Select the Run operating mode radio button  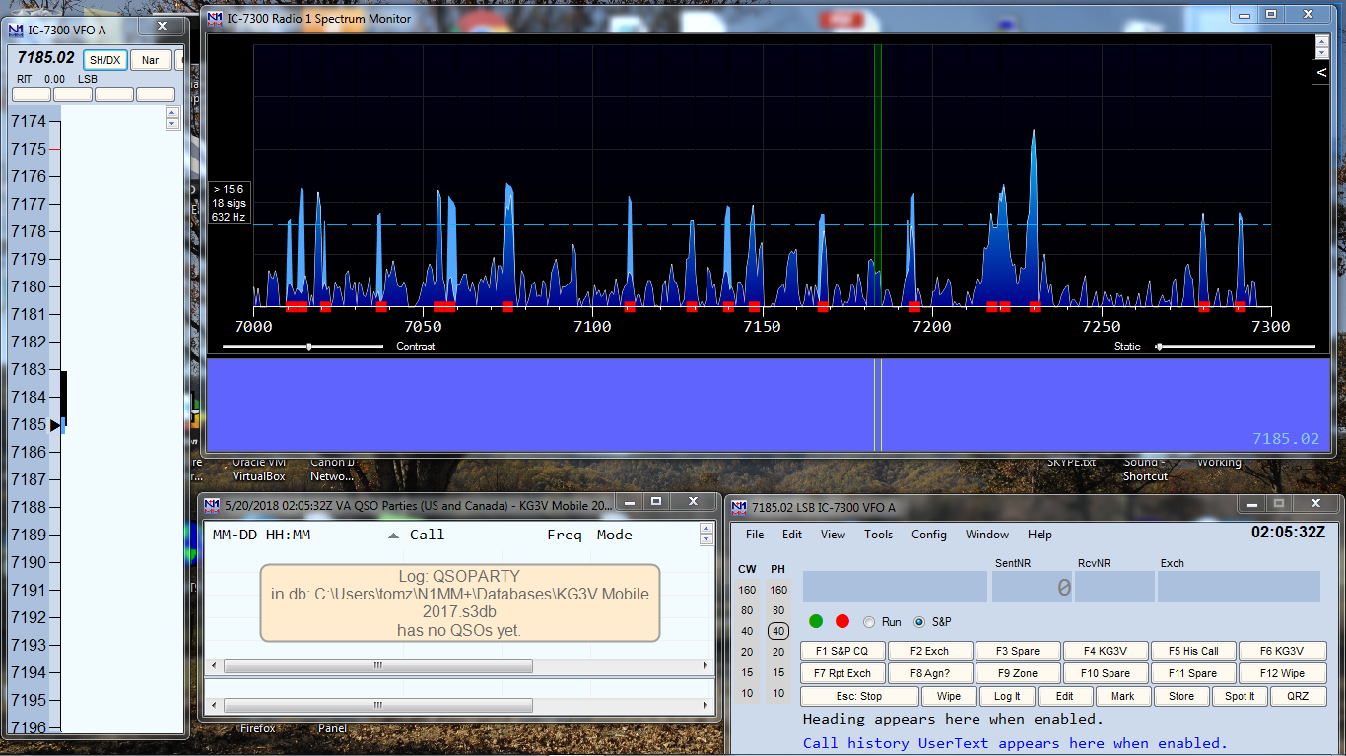click(867, 621)
